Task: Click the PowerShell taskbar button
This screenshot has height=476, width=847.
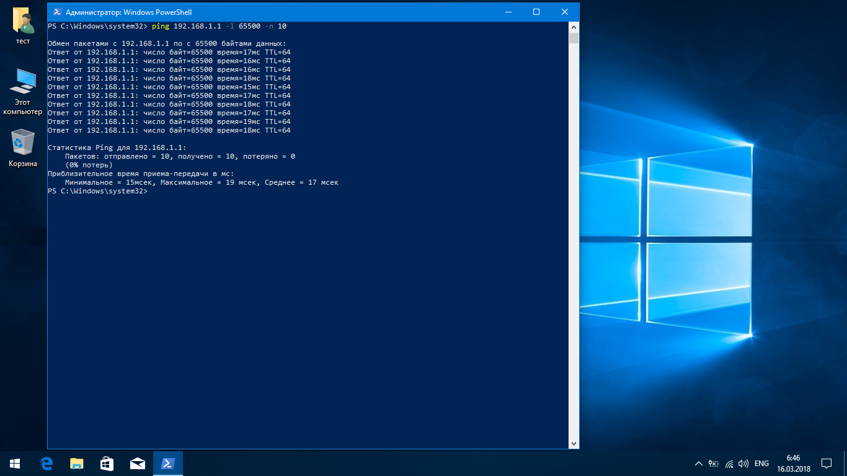Action: coord(167,463)
